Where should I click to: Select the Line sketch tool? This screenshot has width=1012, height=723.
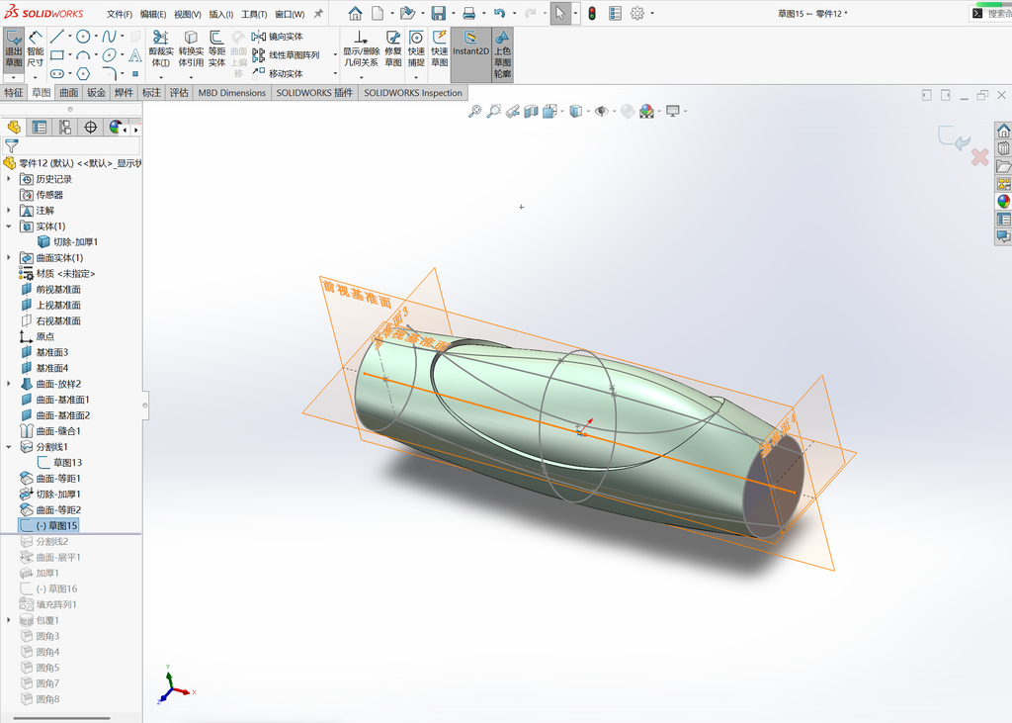point(57,37)
